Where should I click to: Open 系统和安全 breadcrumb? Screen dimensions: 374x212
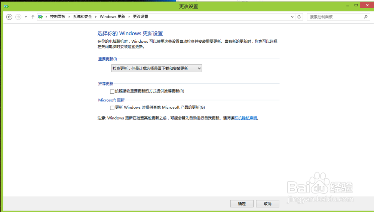pos(82,16)
